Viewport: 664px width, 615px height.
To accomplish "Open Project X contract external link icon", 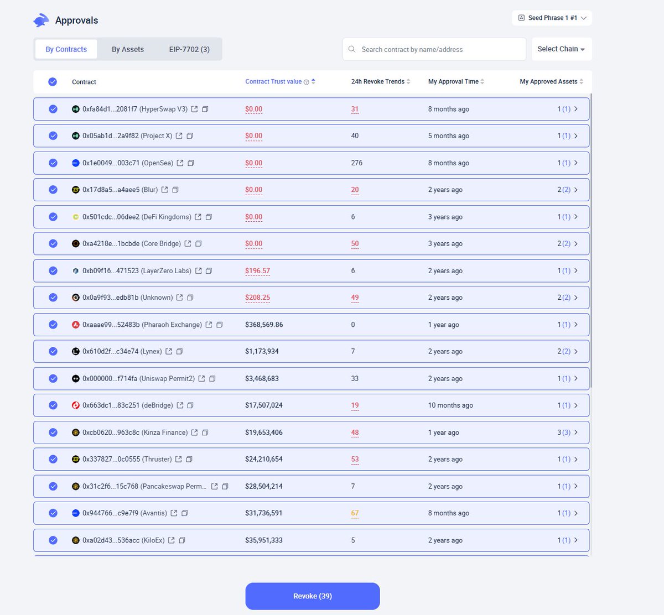I will [x=179, y=135].
